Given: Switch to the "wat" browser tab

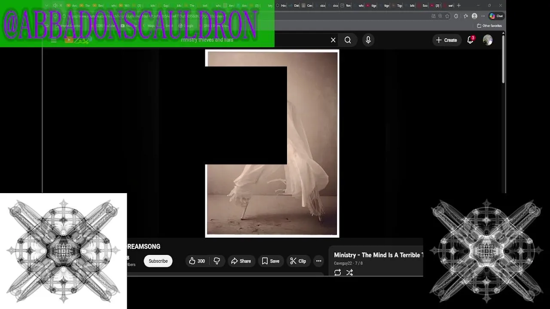Looking at the screenshot, I should pos(448,6).
